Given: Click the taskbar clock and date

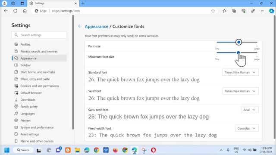Looking at the screenshot, I should (267, 150).
